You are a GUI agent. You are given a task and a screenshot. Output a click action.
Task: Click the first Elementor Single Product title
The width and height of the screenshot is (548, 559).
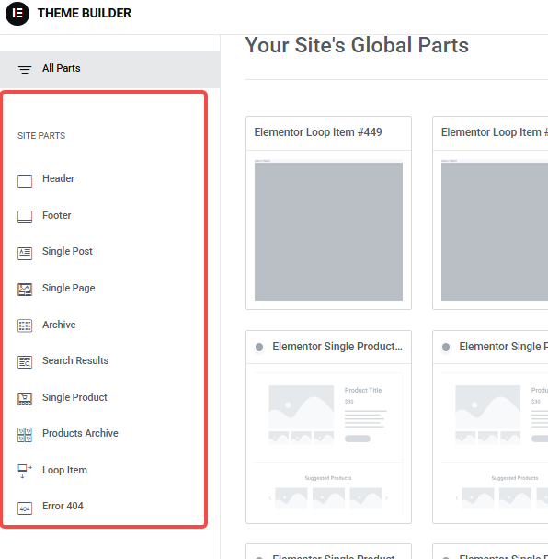click(x=337, y=347)
